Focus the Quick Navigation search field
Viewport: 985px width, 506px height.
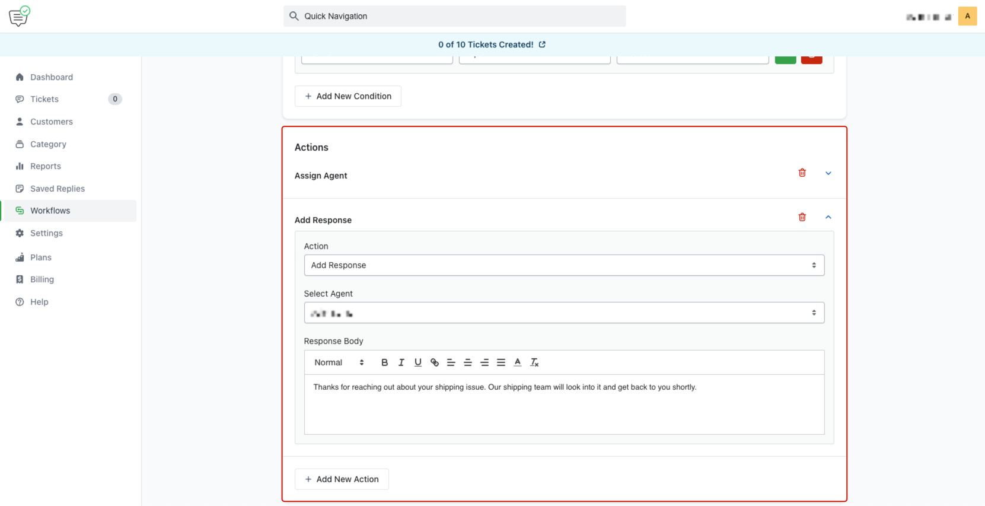click(454, 16)
